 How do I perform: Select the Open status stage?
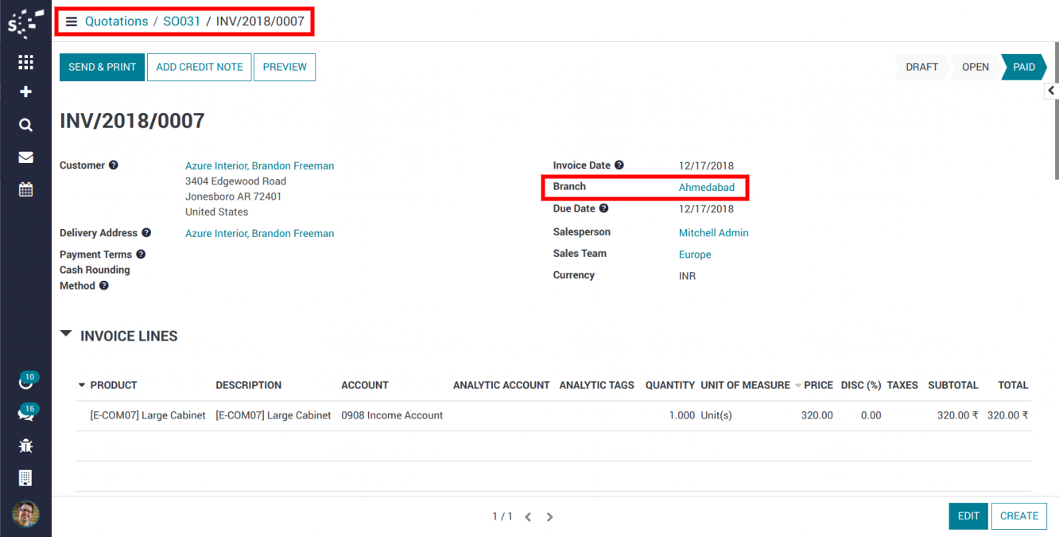pyautogui.click(x=975, y=67)
